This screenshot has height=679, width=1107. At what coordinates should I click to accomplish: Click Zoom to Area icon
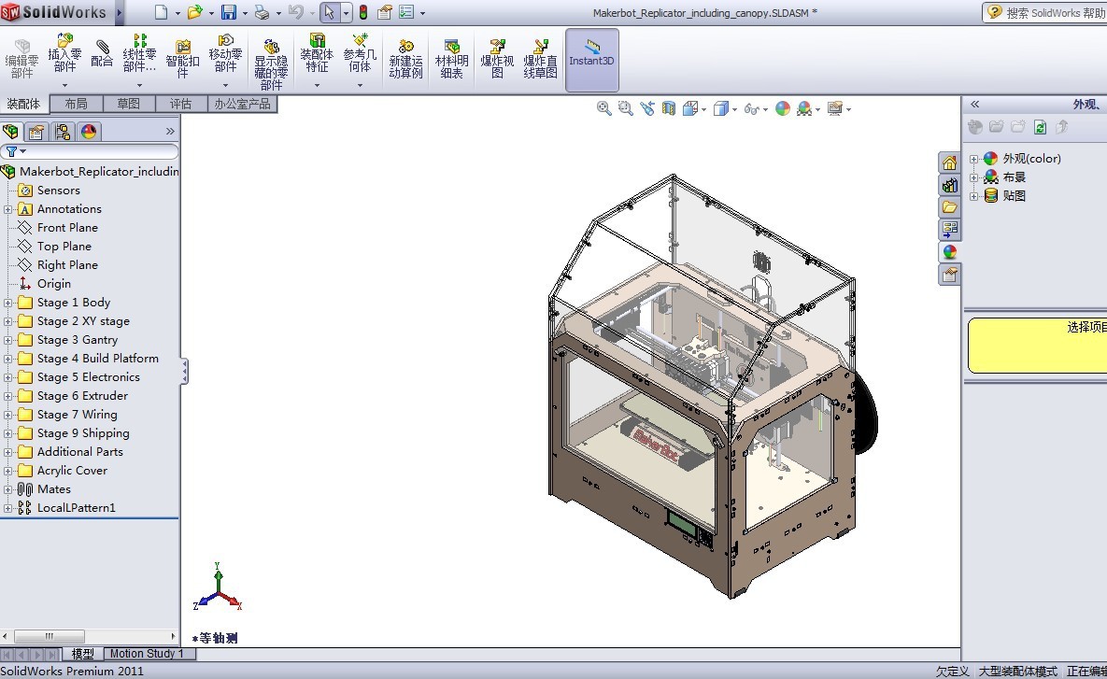pos(626,108)
